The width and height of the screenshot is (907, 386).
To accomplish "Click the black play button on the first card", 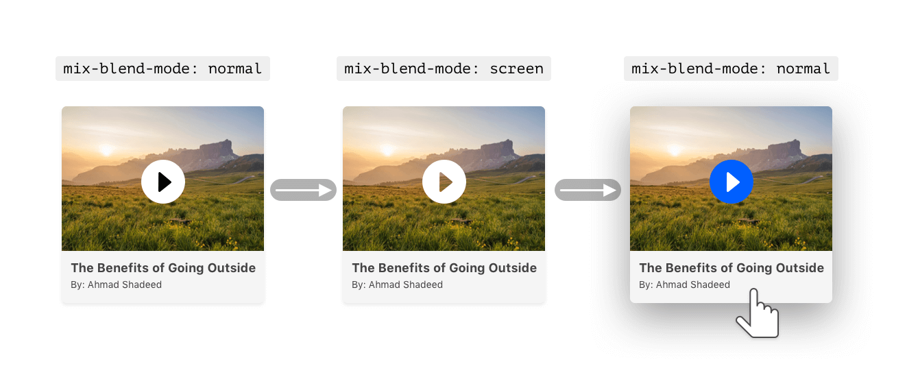I will pyautogui.click(x=163, y=182).
